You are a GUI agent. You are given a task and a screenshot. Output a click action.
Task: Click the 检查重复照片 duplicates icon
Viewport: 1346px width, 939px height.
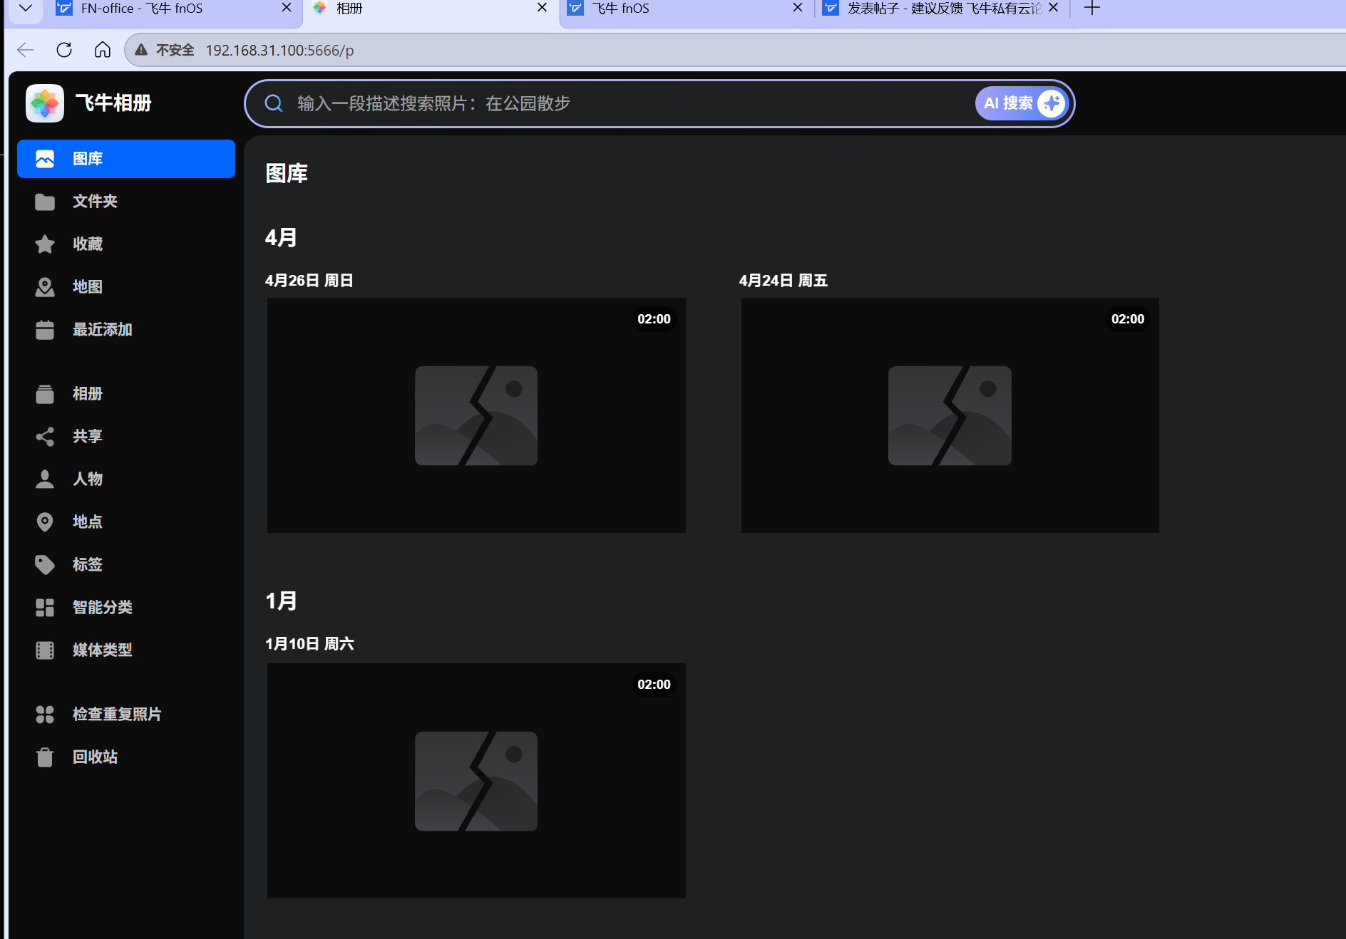[45, 715]
